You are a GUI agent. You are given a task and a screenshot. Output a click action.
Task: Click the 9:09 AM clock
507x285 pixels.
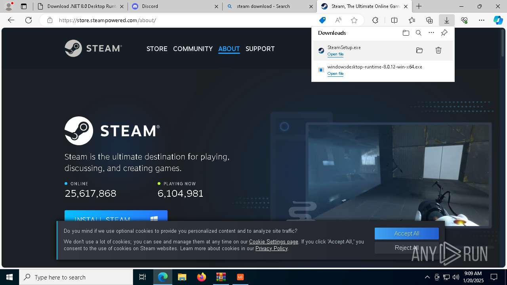point(473,274)
